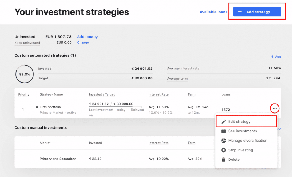Click the invested/target progress bar for Firts portfolio
This screenshot has height=177, width=292.
tap(115, 107)
